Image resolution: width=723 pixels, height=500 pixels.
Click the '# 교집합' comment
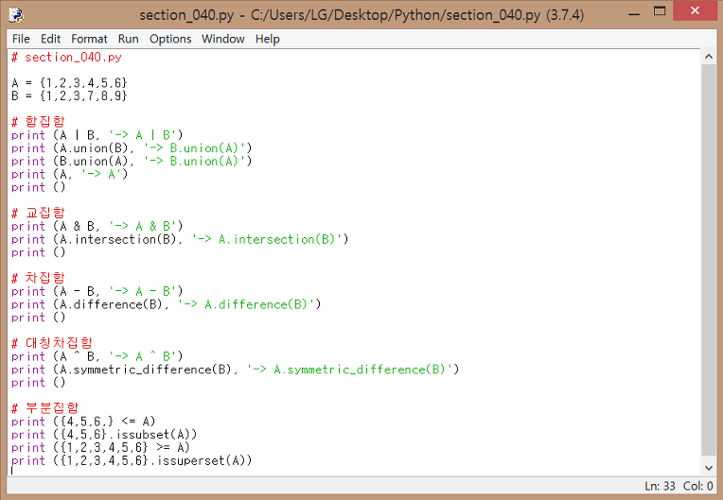click(38, 213)
